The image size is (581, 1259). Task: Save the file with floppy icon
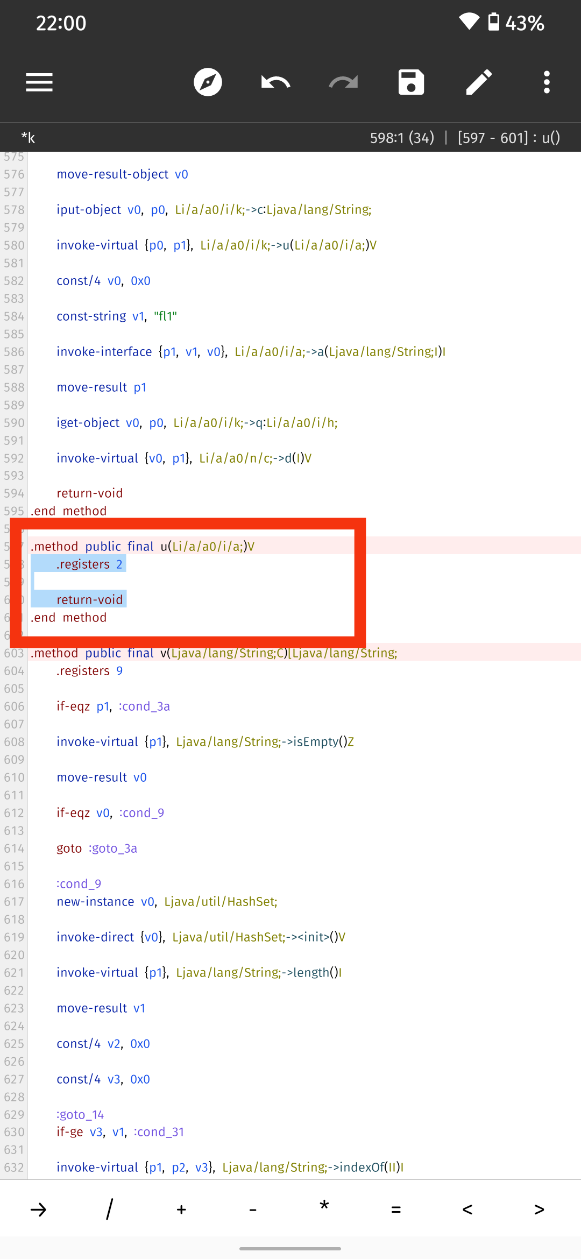pos(411,82)
